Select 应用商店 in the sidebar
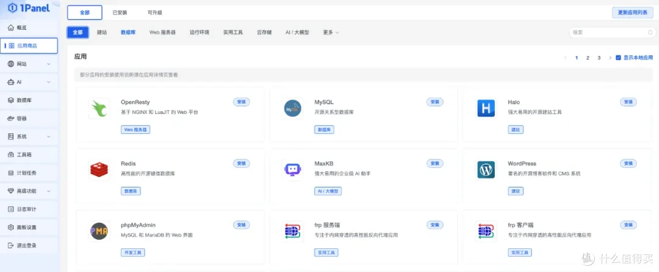 point(29,46)
